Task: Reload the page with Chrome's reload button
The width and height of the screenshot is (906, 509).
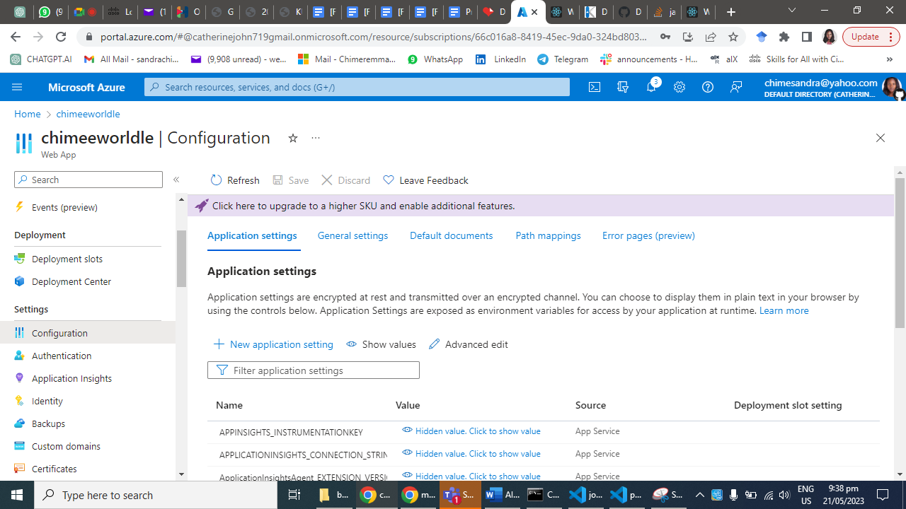Action: tap(61, 37)
